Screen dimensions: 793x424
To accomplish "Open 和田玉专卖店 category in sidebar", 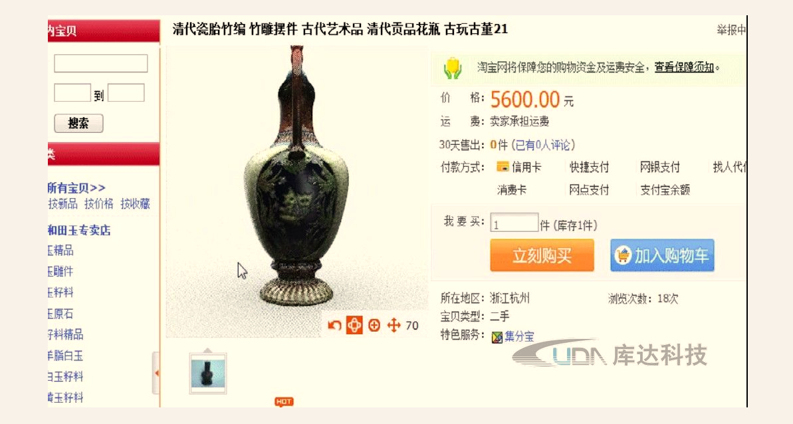I will click(79, 231).
